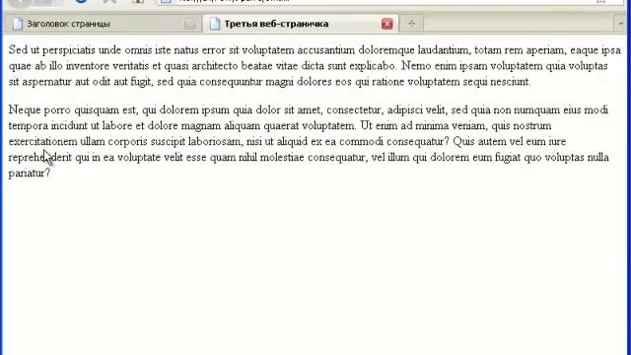Close the 'Заголовок страницы' tab
The image size is (631, 355).
click(x=190, y=24)
